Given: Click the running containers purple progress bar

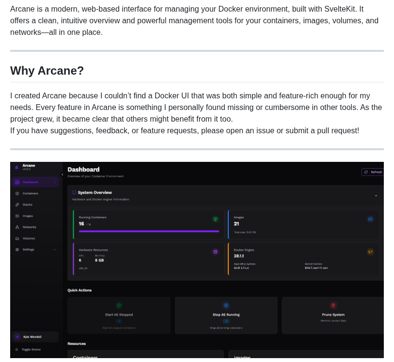Looking at the screenshot, I should (x=149, y=231).
